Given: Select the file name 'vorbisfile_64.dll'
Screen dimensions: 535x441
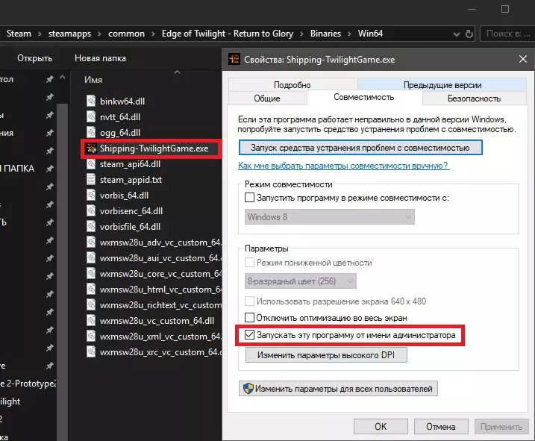Looking at the screenshot, I should [x=131, y=227].
